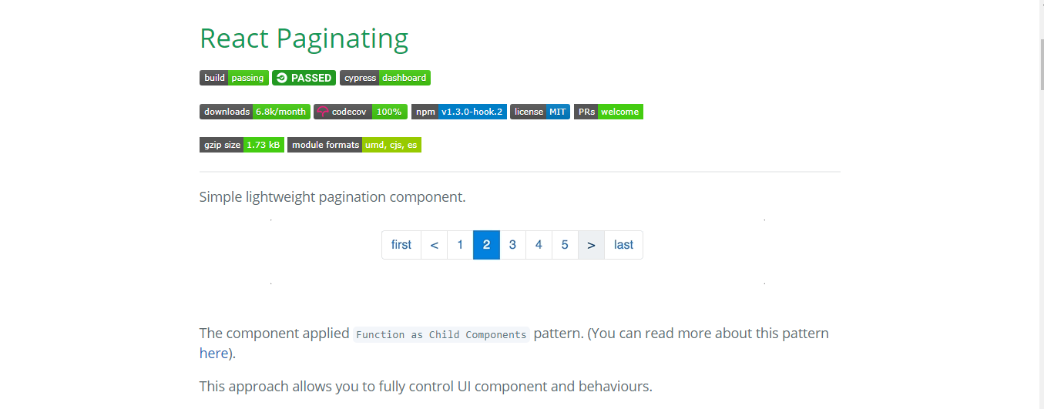Click the PRs welcome badge

tap(609, 112)
